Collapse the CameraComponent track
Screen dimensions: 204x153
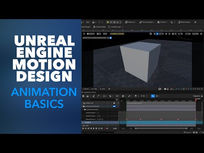point(83,110)
